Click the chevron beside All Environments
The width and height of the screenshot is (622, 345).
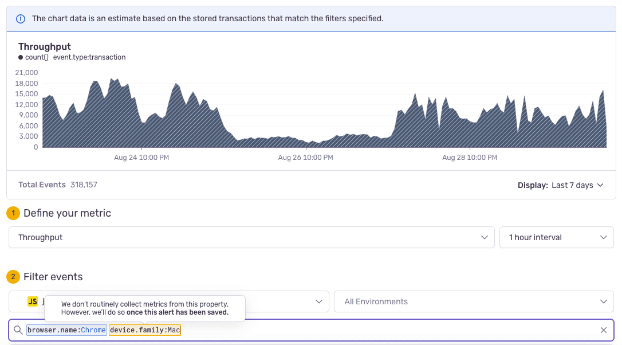(x=603, y=301)
